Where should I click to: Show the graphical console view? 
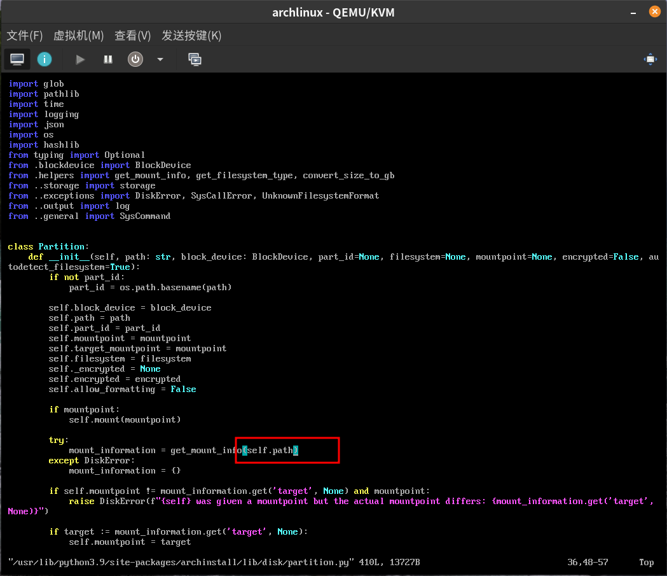pos(17,59)
